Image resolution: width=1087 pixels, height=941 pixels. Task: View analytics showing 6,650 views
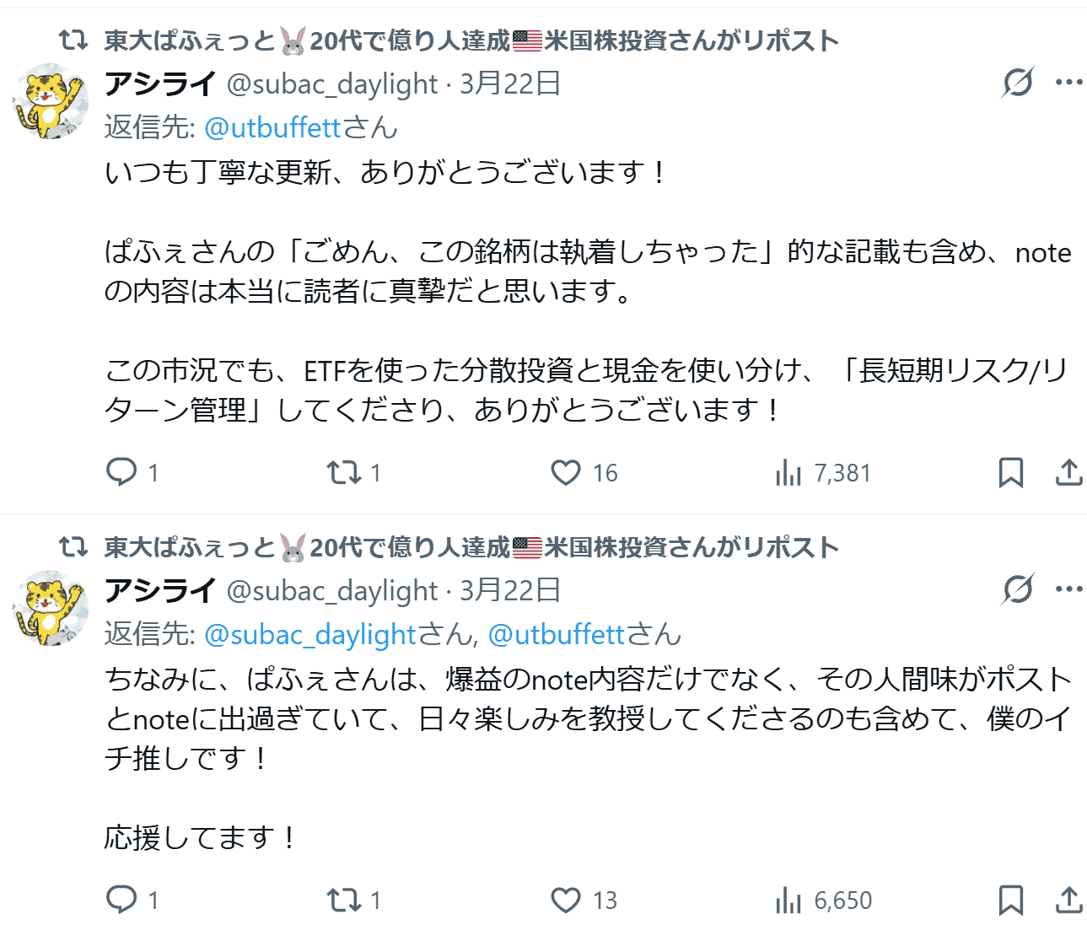tap(788, 900)
